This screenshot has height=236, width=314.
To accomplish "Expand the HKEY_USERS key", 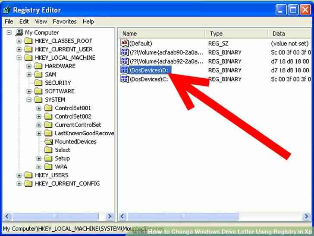I will point(19,175).
